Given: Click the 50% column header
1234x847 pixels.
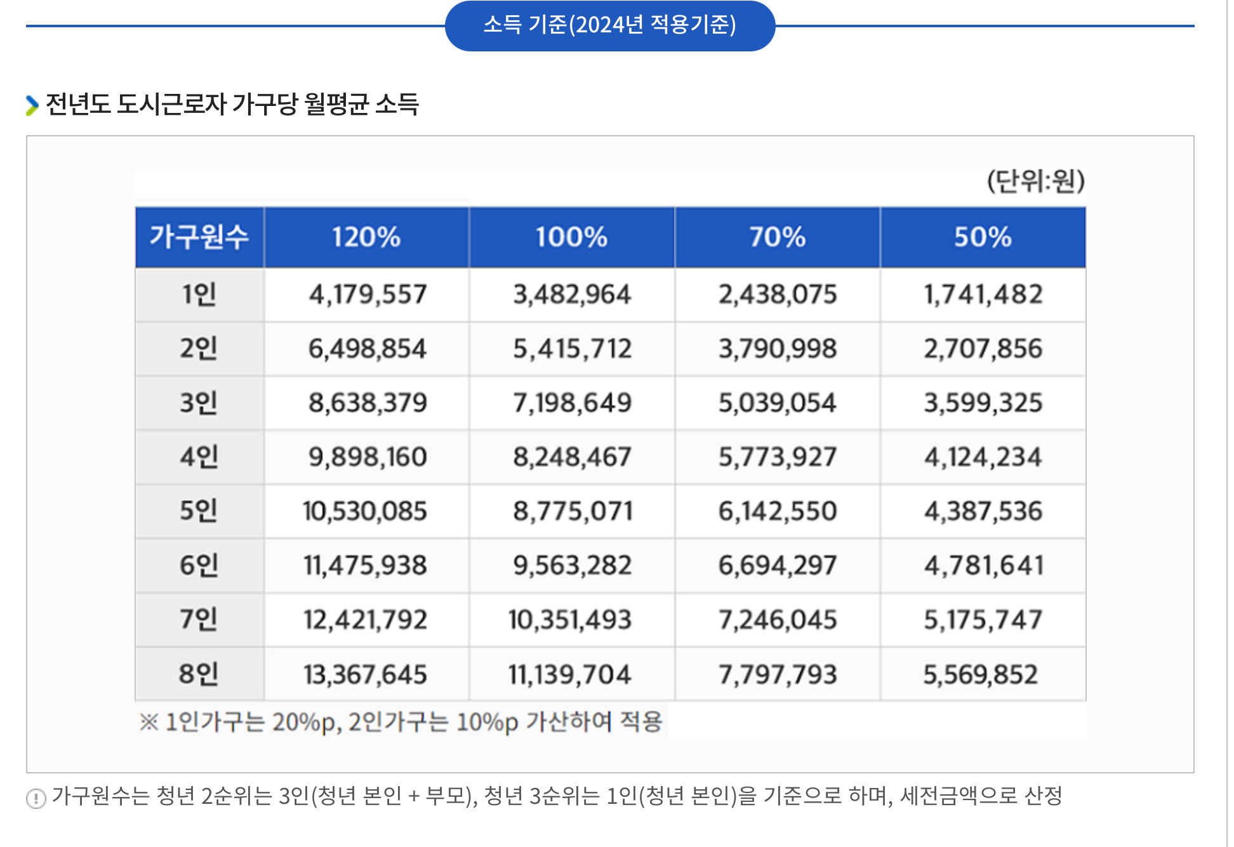Looking at the screenshot, I should tap(982, 237).
